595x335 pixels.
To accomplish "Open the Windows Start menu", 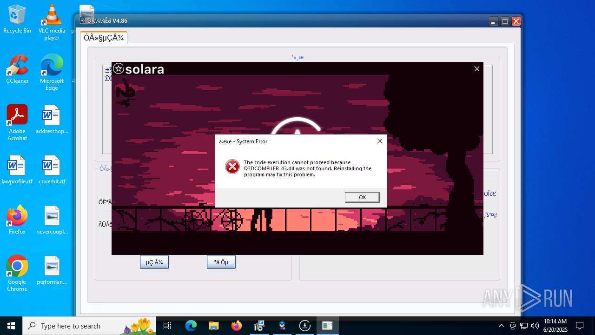I will click(11, 326).
